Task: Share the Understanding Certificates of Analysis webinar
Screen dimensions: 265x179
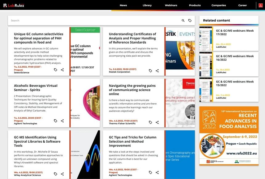Action: pos(157,71)
